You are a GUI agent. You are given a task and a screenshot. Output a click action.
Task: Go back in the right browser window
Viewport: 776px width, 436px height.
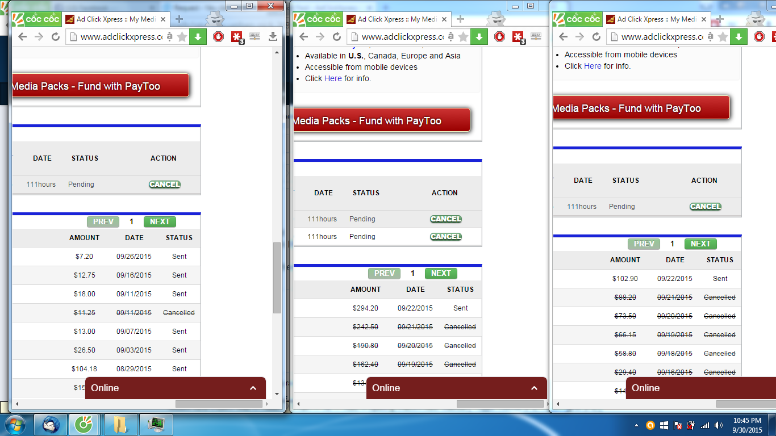pos(563,37)
